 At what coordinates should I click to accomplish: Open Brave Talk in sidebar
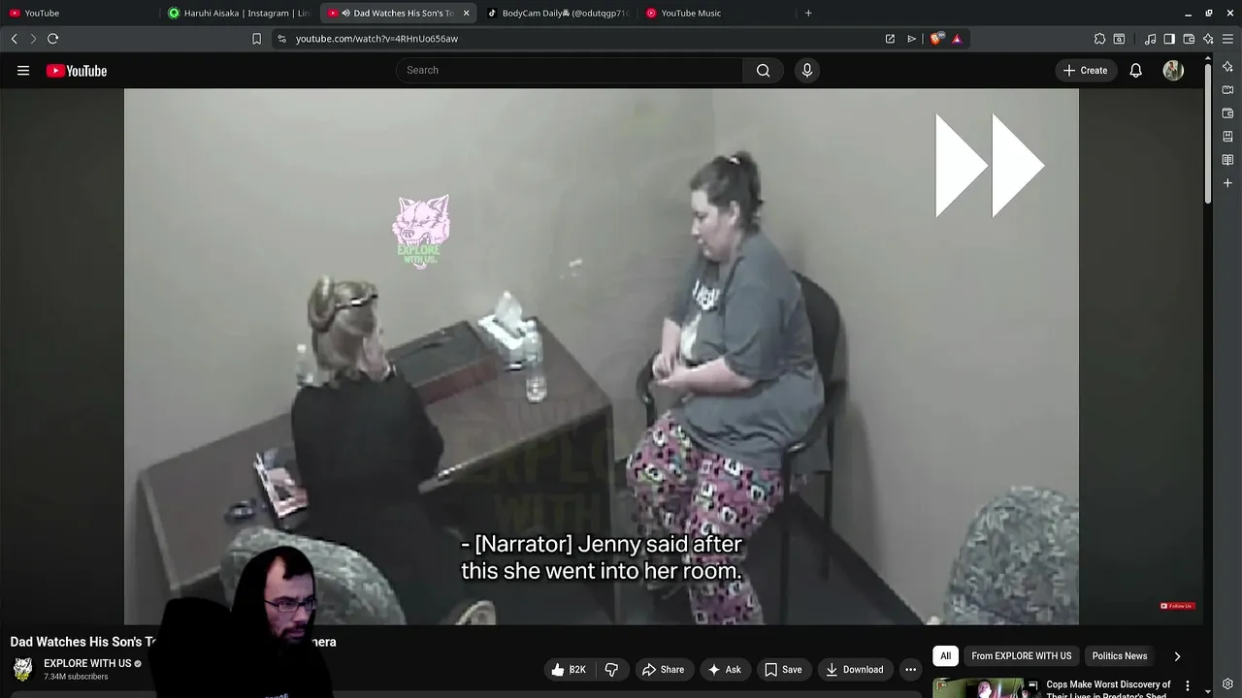click(x=1227, y=90)
